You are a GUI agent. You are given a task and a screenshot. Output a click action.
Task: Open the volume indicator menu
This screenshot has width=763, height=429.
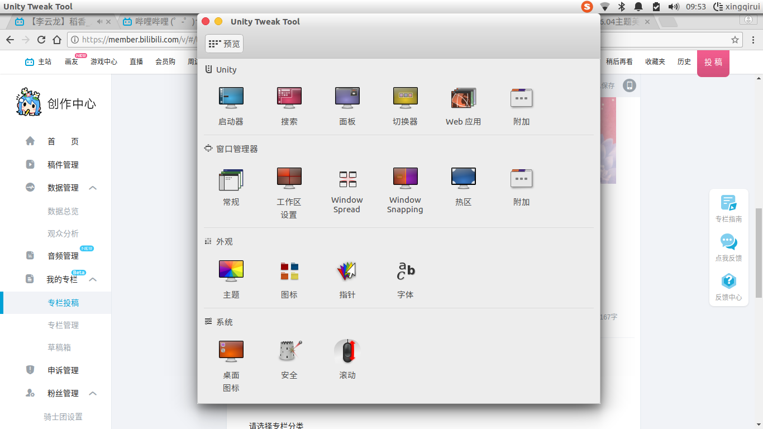pyautogui.click(x=674, y=7)
